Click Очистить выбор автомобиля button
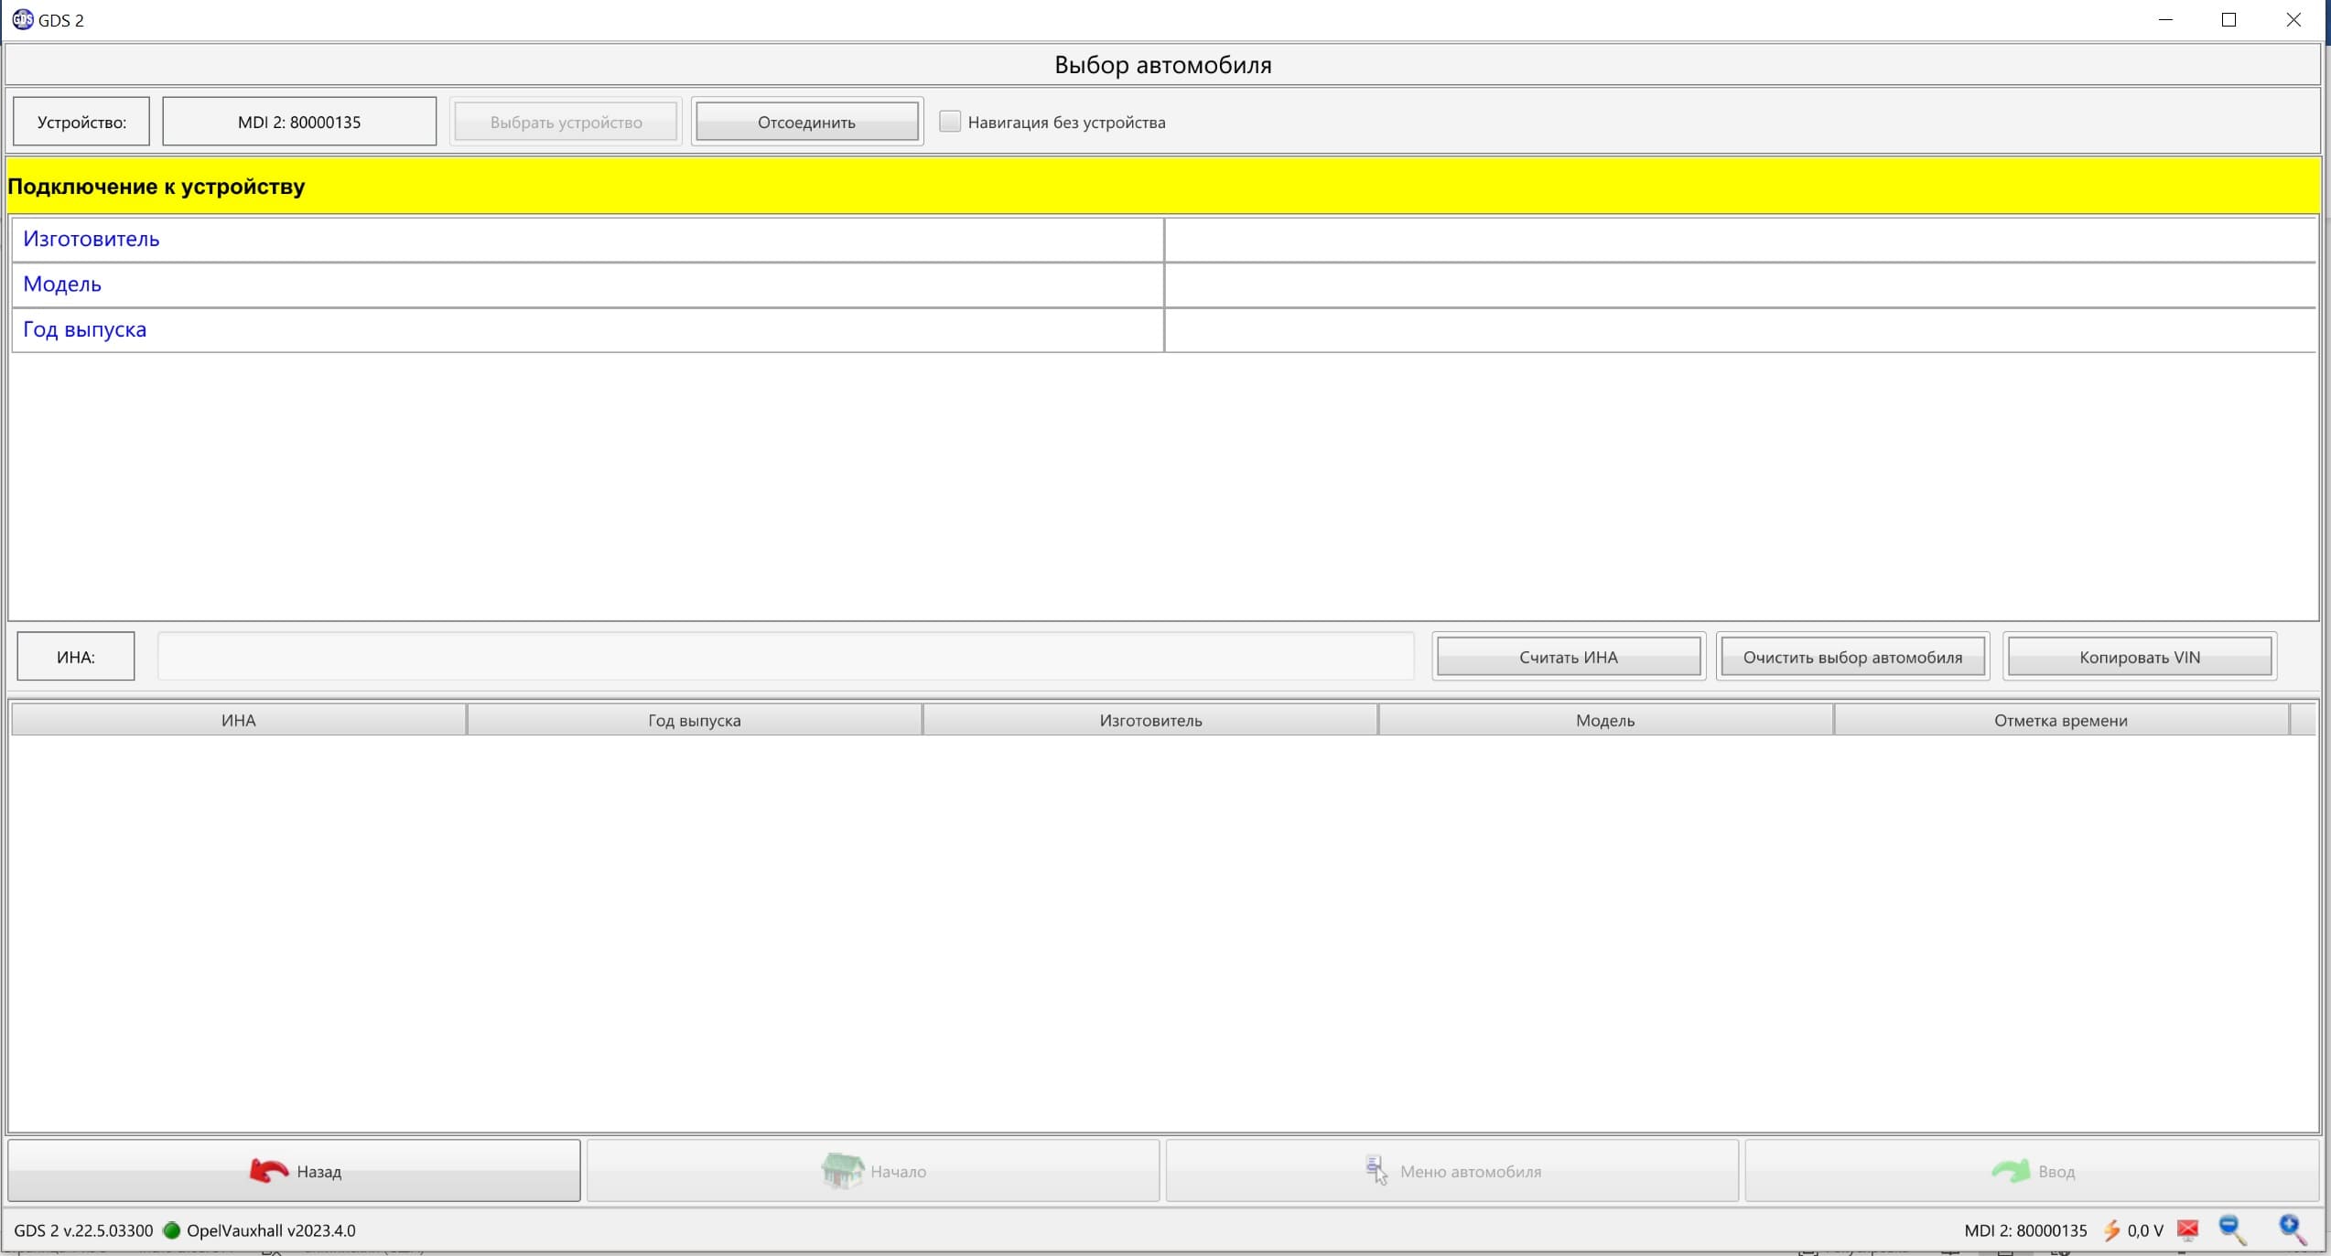 tap(1852, 657)
